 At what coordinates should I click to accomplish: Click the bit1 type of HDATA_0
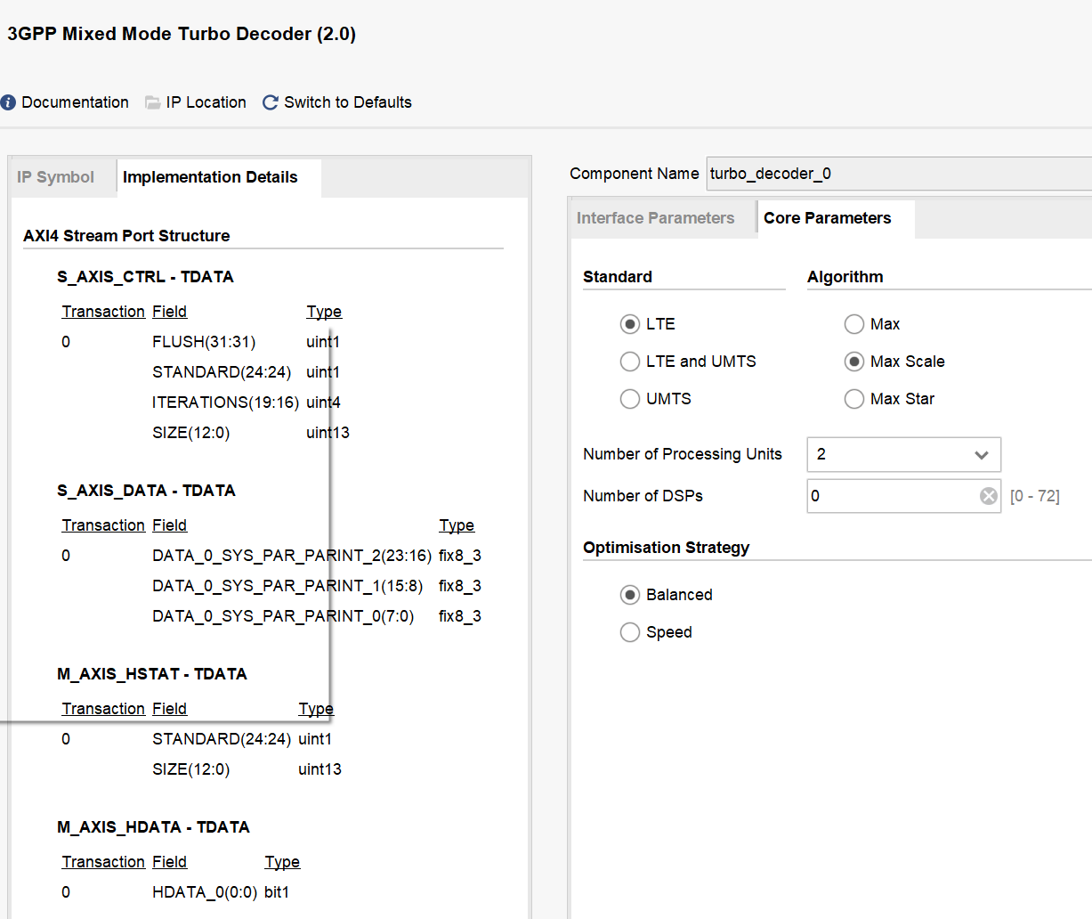277,892
